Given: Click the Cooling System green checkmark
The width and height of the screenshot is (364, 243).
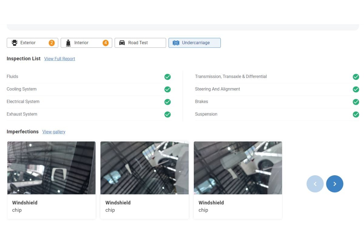Looking at the screenshot, I should pyautogui.click(x=167, y=89).
